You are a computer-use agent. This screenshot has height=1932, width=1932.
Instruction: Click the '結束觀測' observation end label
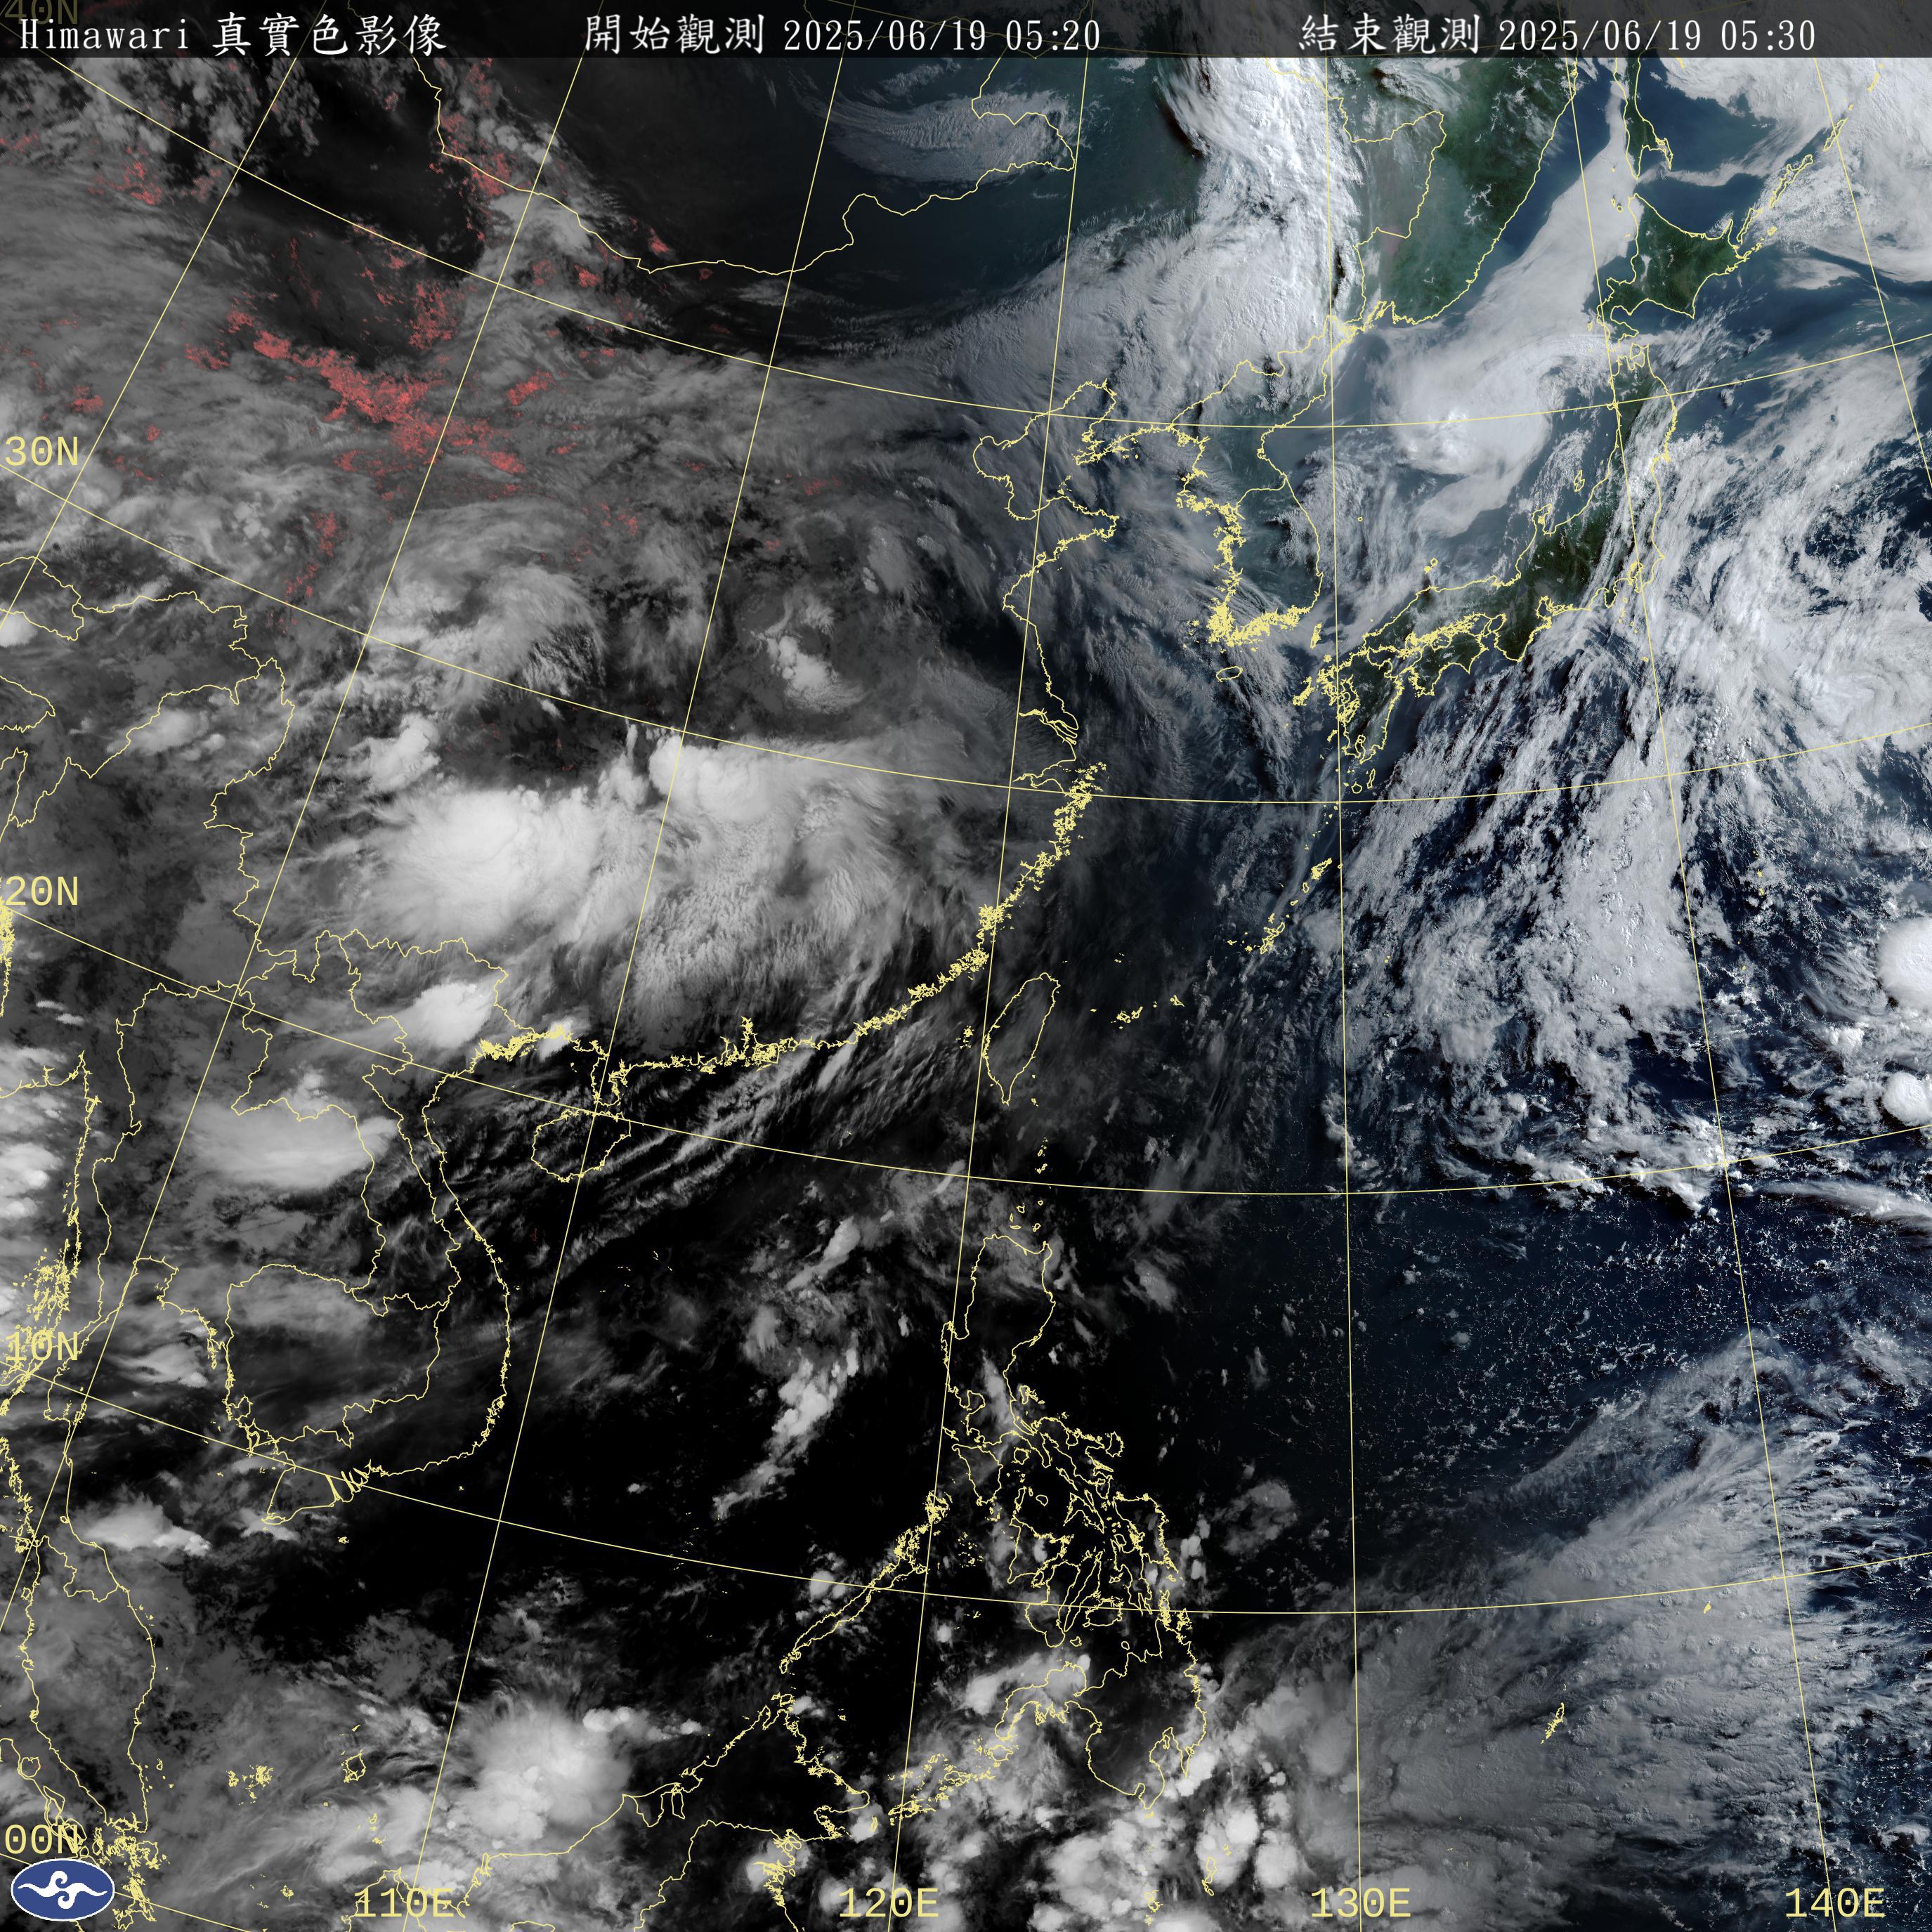1389,36
